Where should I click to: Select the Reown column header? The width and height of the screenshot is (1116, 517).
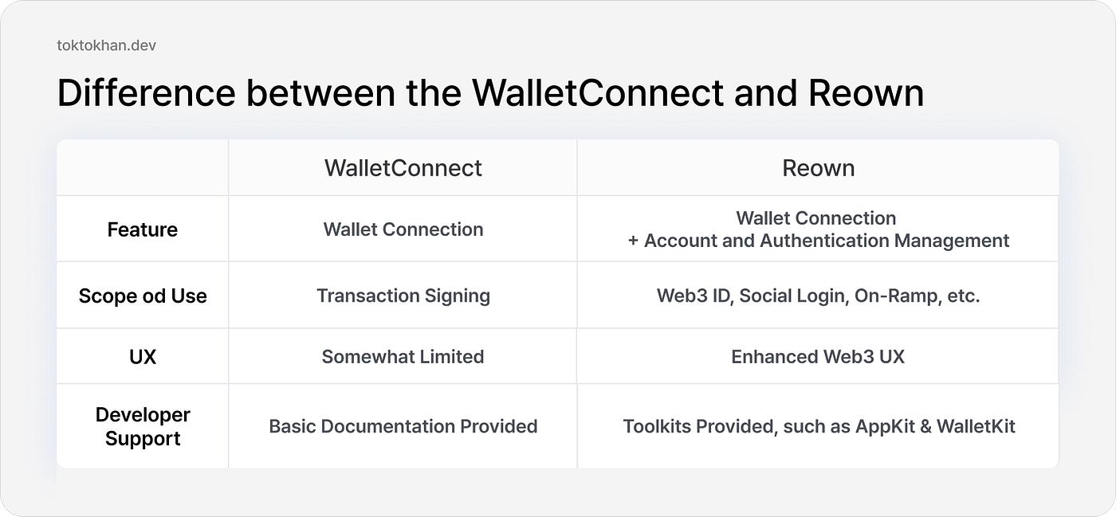click(x=818, y=168)
